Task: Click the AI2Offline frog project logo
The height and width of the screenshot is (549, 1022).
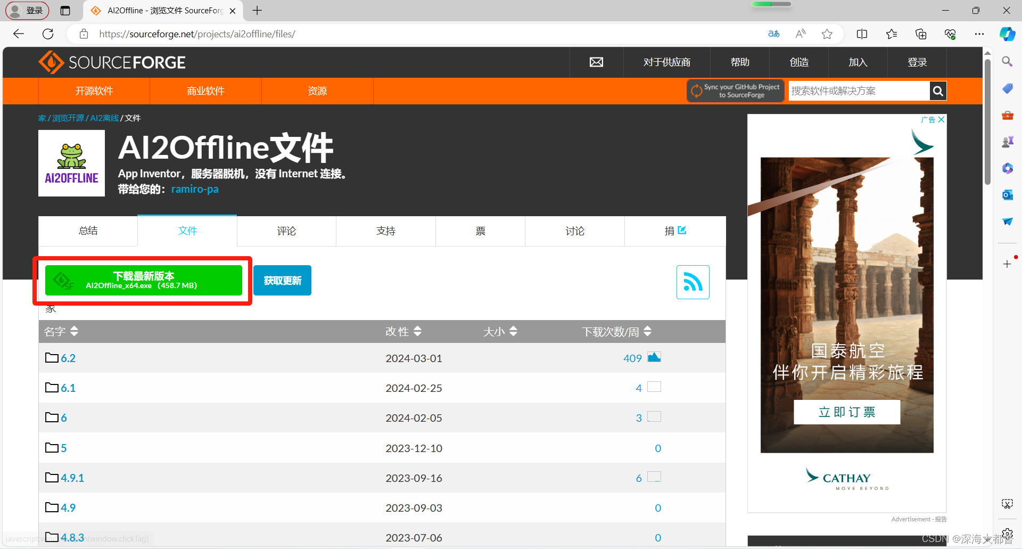Action: coord(71,163)
